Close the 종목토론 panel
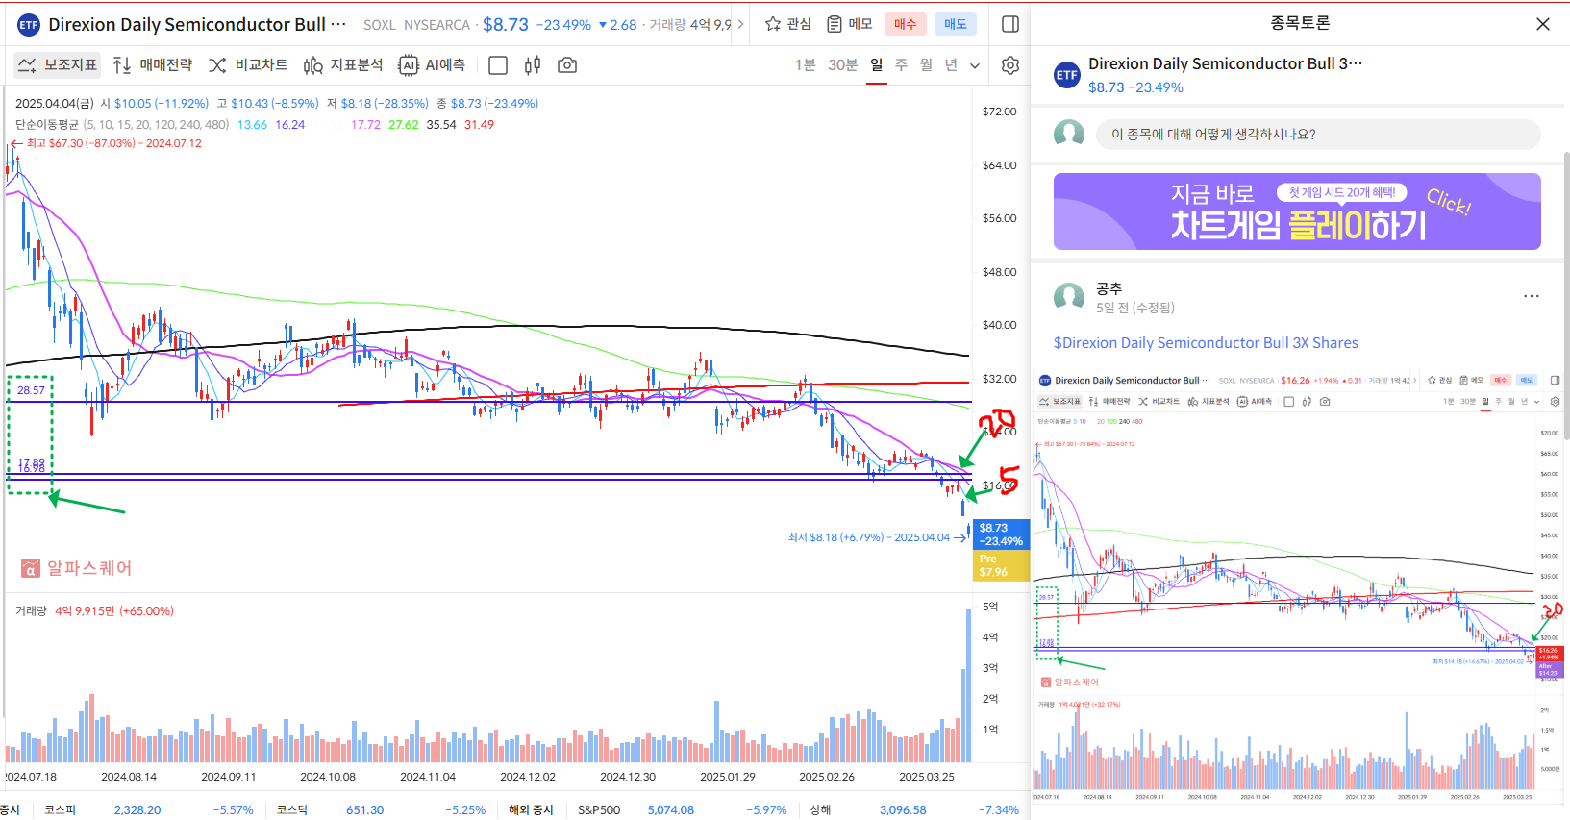This screenshot has width=1570, height=820. coord(1543,24)
